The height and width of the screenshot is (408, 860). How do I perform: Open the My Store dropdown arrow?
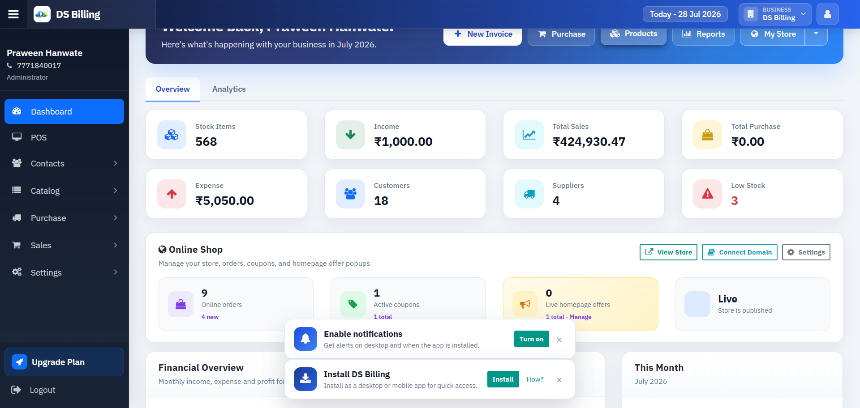[x=816, y=34]
